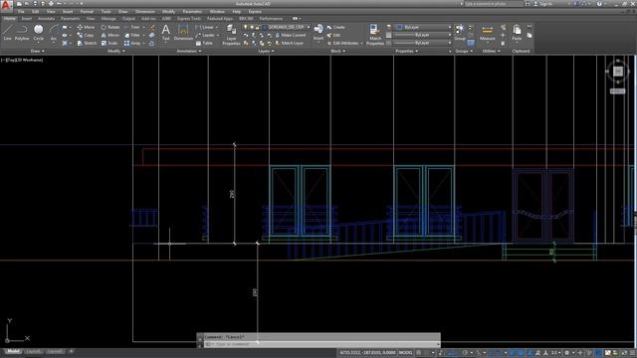Toggle polar tracking in status bar
Screen dimensions: 637x358
465,353
